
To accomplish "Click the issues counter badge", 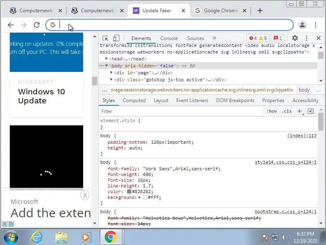I will [x=278, y=38].
